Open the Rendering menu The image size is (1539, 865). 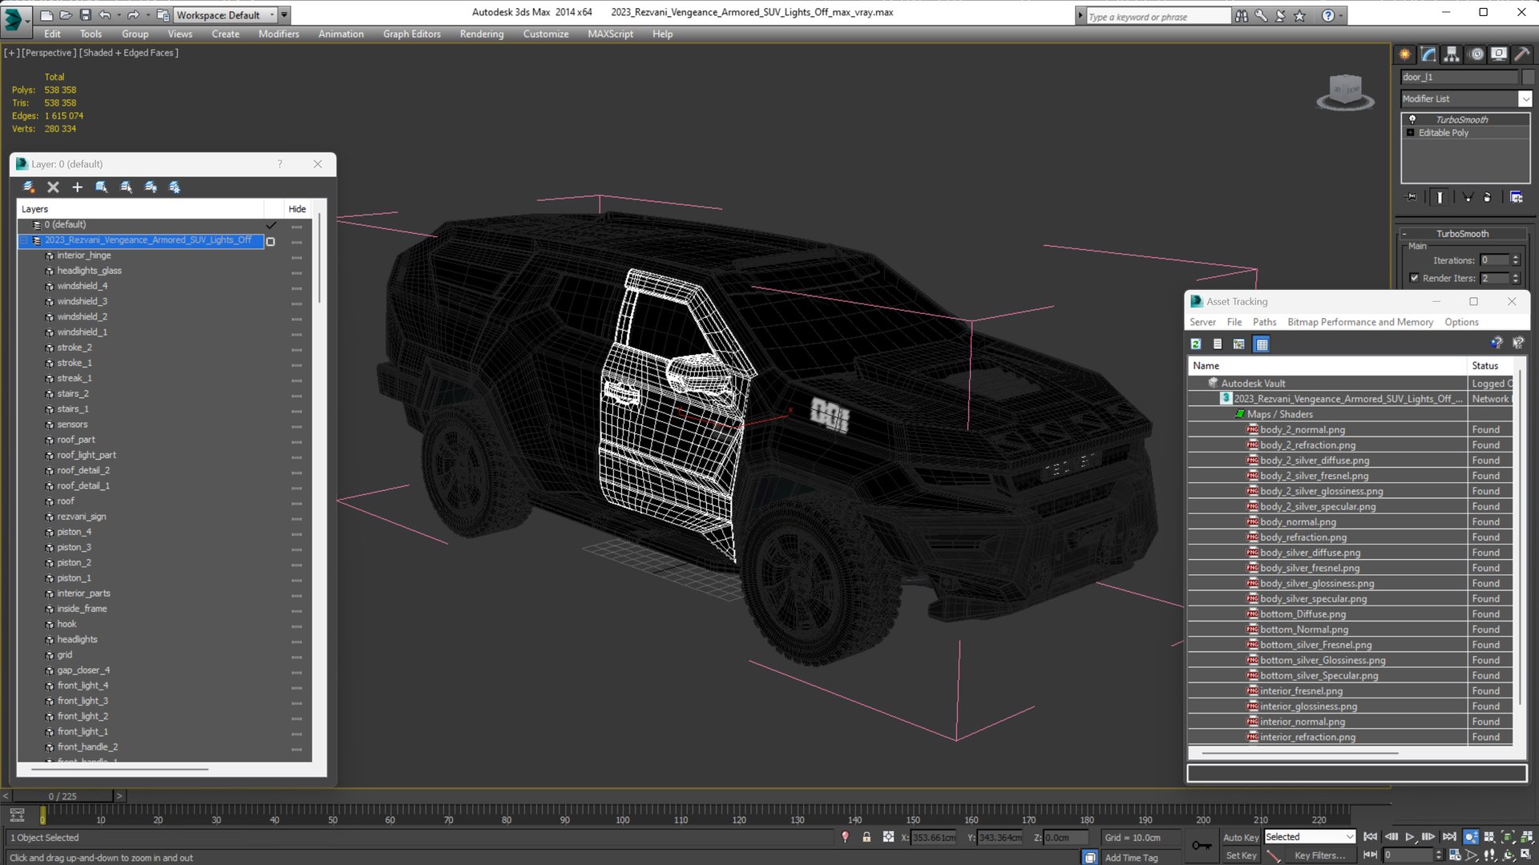(x=481, y=34)
